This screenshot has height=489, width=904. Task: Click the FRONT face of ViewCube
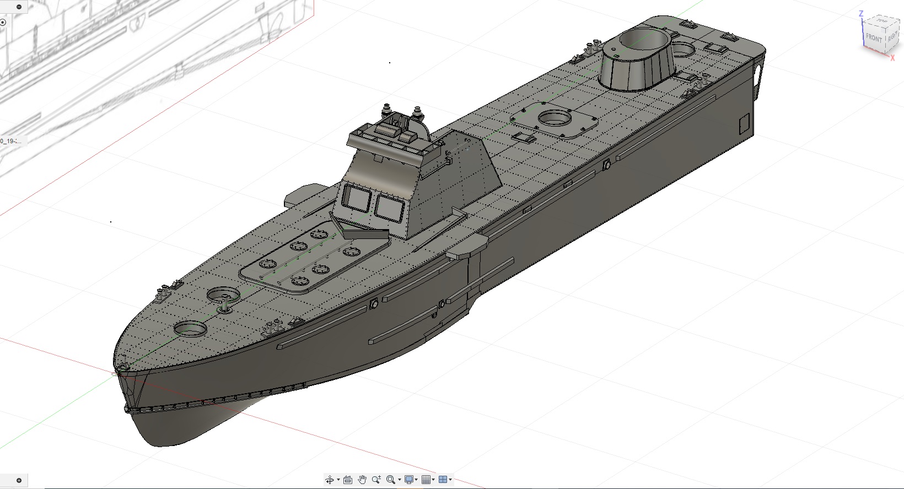coord(873,39)
